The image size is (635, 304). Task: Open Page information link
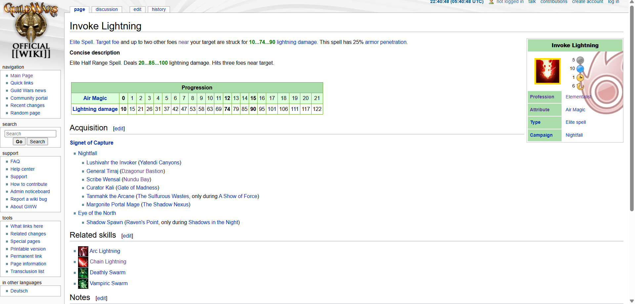point(28,264)
